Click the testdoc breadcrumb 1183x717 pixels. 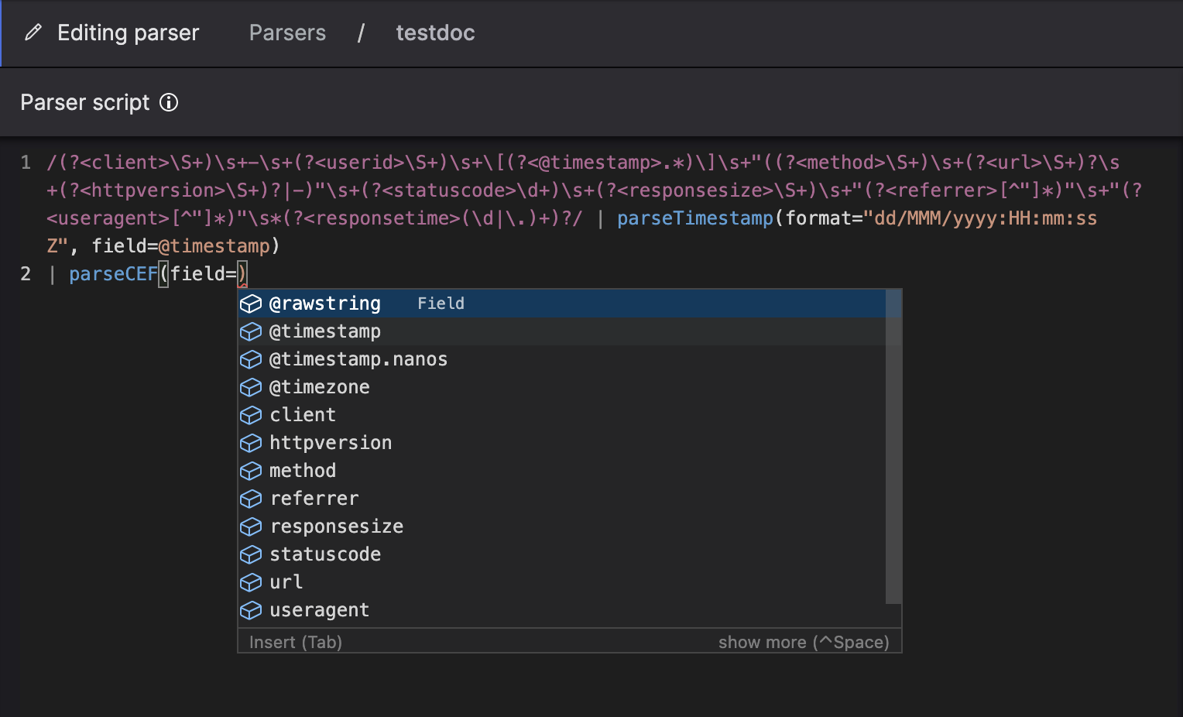[x=435, y=33]
